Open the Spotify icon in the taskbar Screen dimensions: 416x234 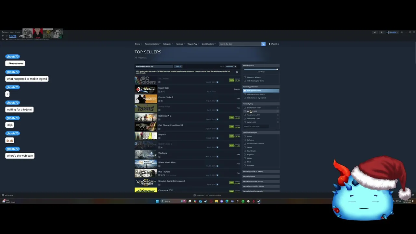[243, 201]
